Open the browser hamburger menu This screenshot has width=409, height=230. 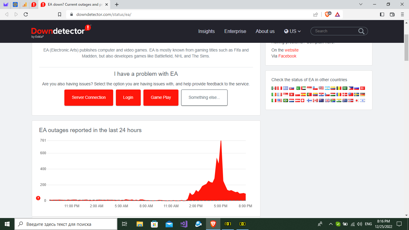(x=402, y=14)
